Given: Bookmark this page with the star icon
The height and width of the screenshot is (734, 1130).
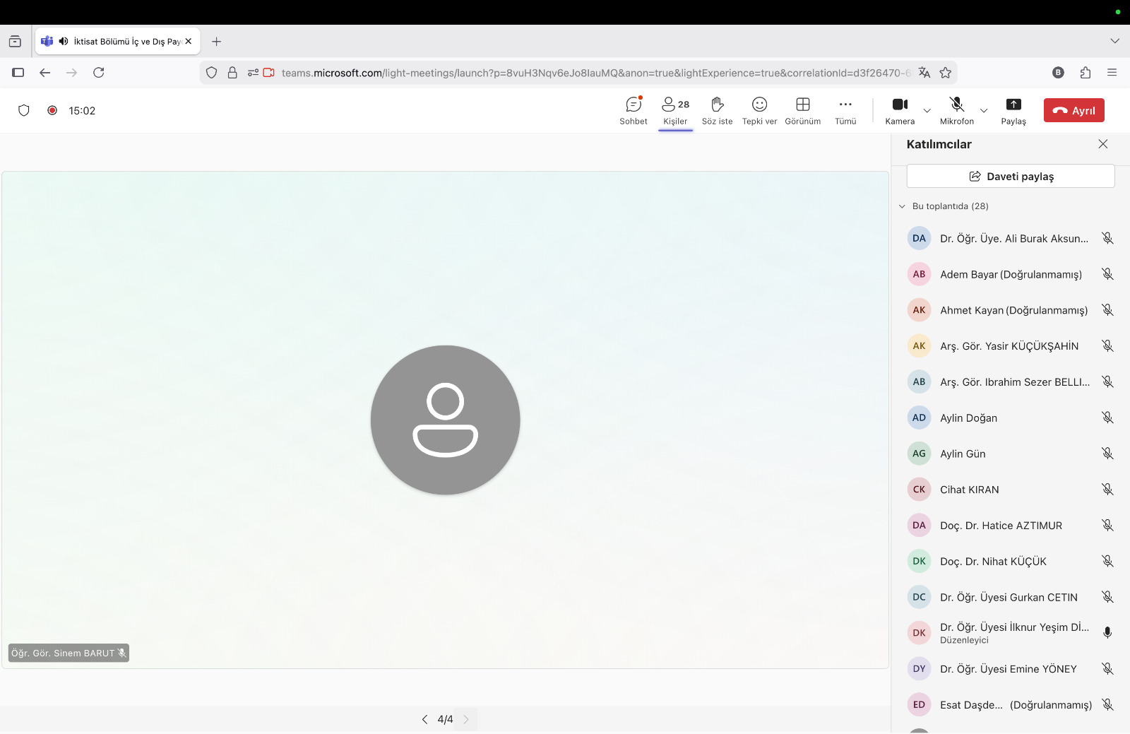Looking at the screenshot, I should pos(946,73).
